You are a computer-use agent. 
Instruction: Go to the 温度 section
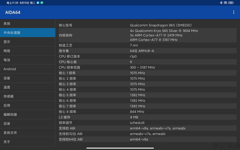click(28, 87)
